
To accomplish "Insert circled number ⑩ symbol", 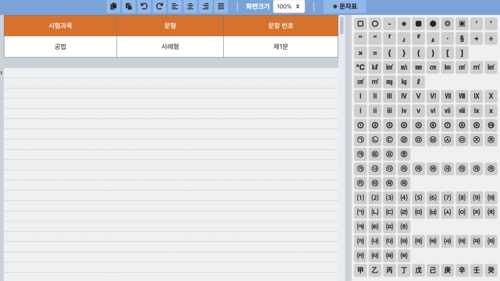I will coord(491,125).
